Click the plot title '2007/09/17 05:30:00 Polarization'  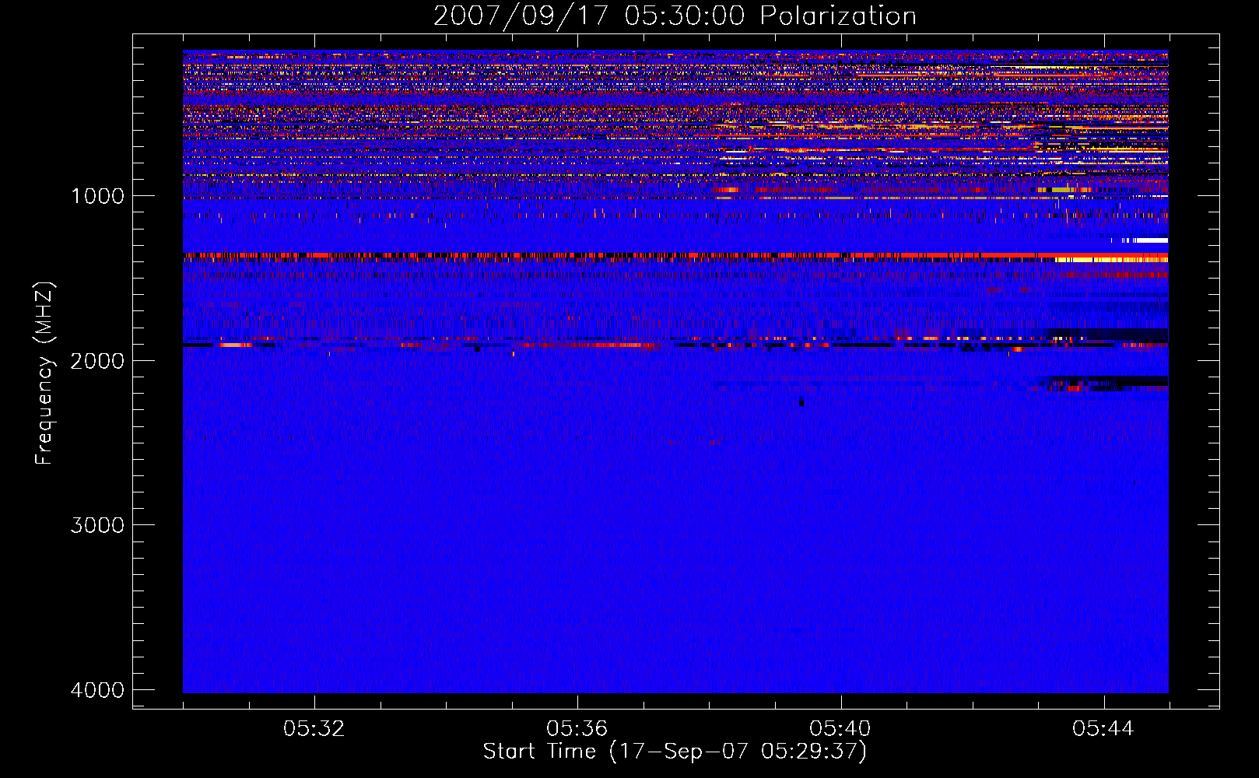(675, 16)
